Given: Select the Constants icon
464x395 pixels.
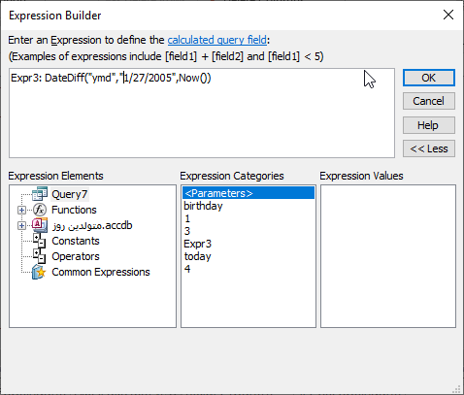Looking at the screenshot, I should (x=40, y=241).
